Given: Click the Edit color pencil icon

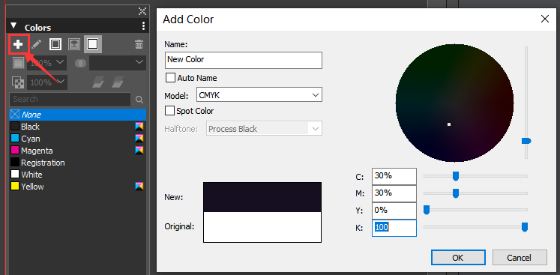Looking at the screenshot, I should tap(36, 44).
